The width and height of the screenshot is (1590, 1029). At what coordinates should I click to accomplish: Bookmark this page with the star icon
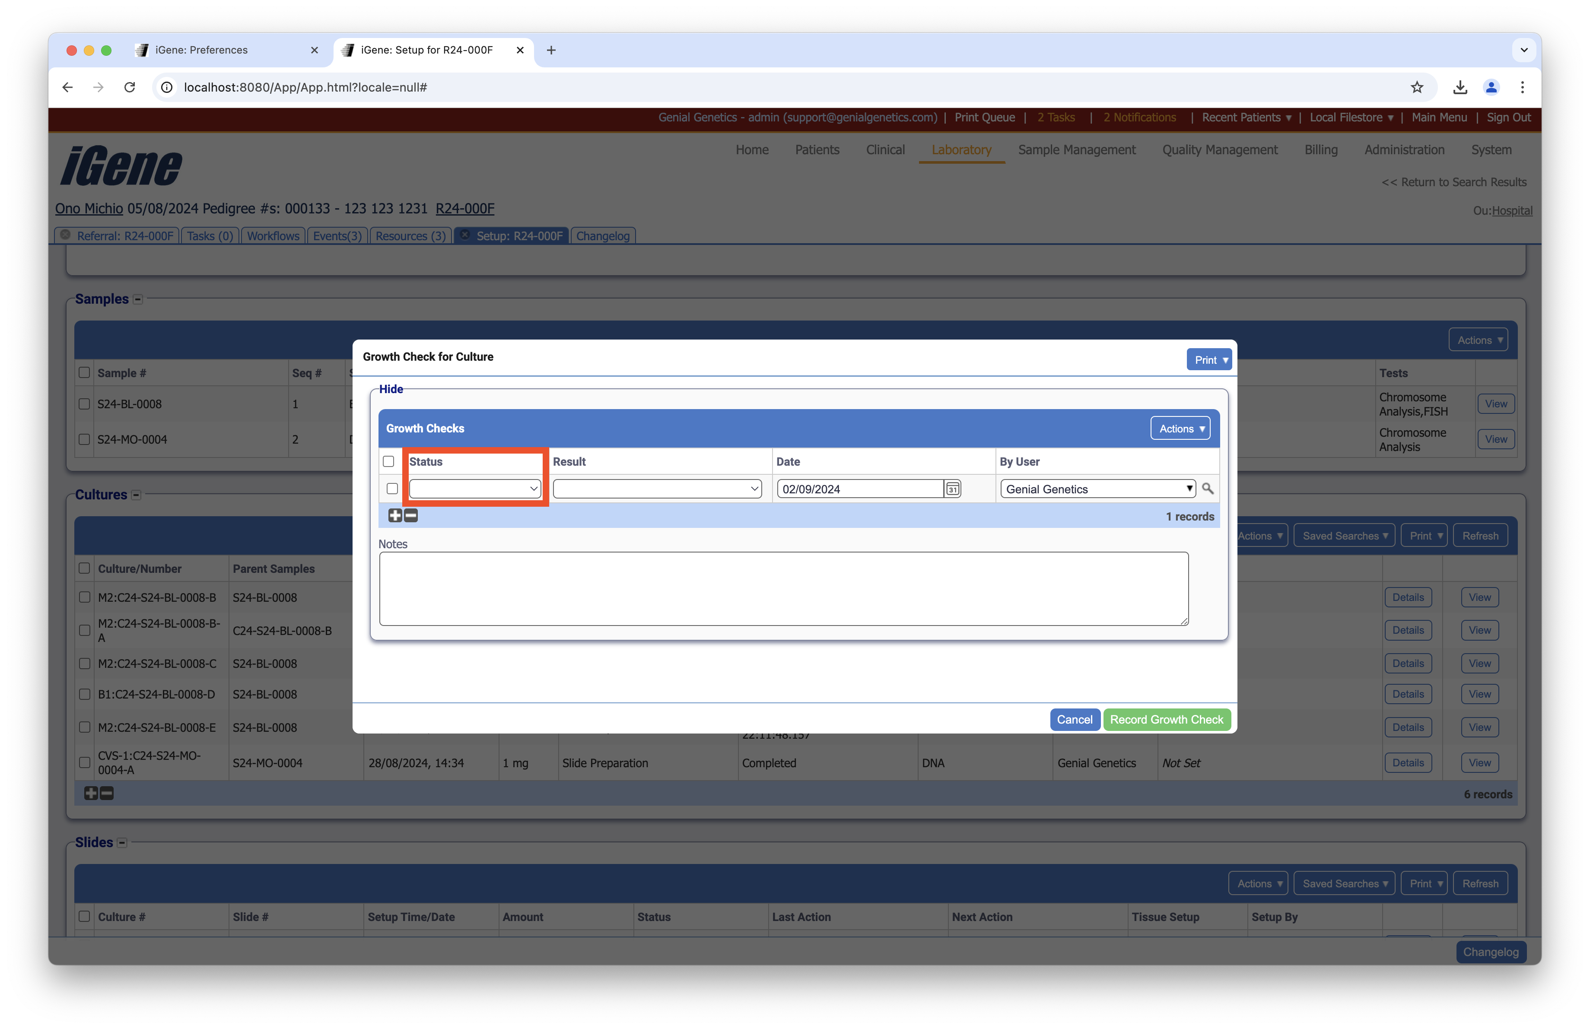point(1416,87)
